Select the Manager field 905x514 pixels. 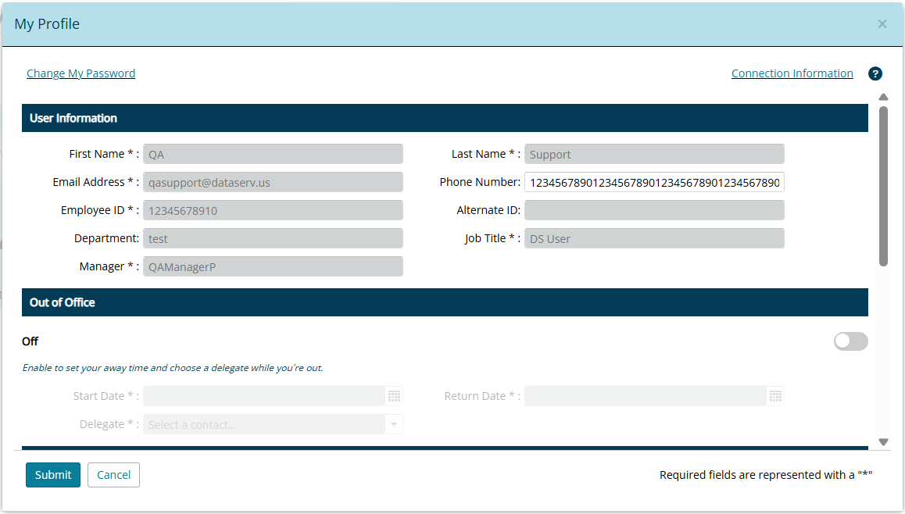273,266
